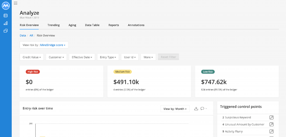Expand the Customer filter

pyautogui.click(x=56, y=57)
